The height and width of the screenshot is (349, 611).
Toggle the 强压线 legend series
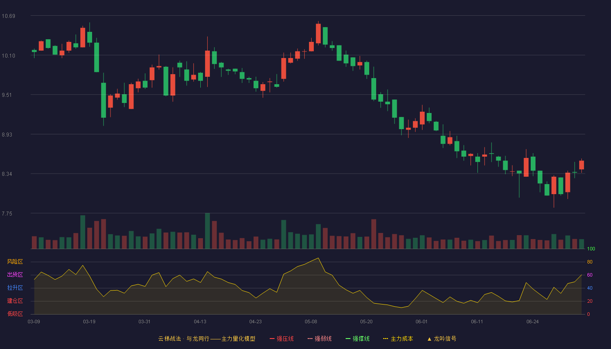(x=285, y=339)
